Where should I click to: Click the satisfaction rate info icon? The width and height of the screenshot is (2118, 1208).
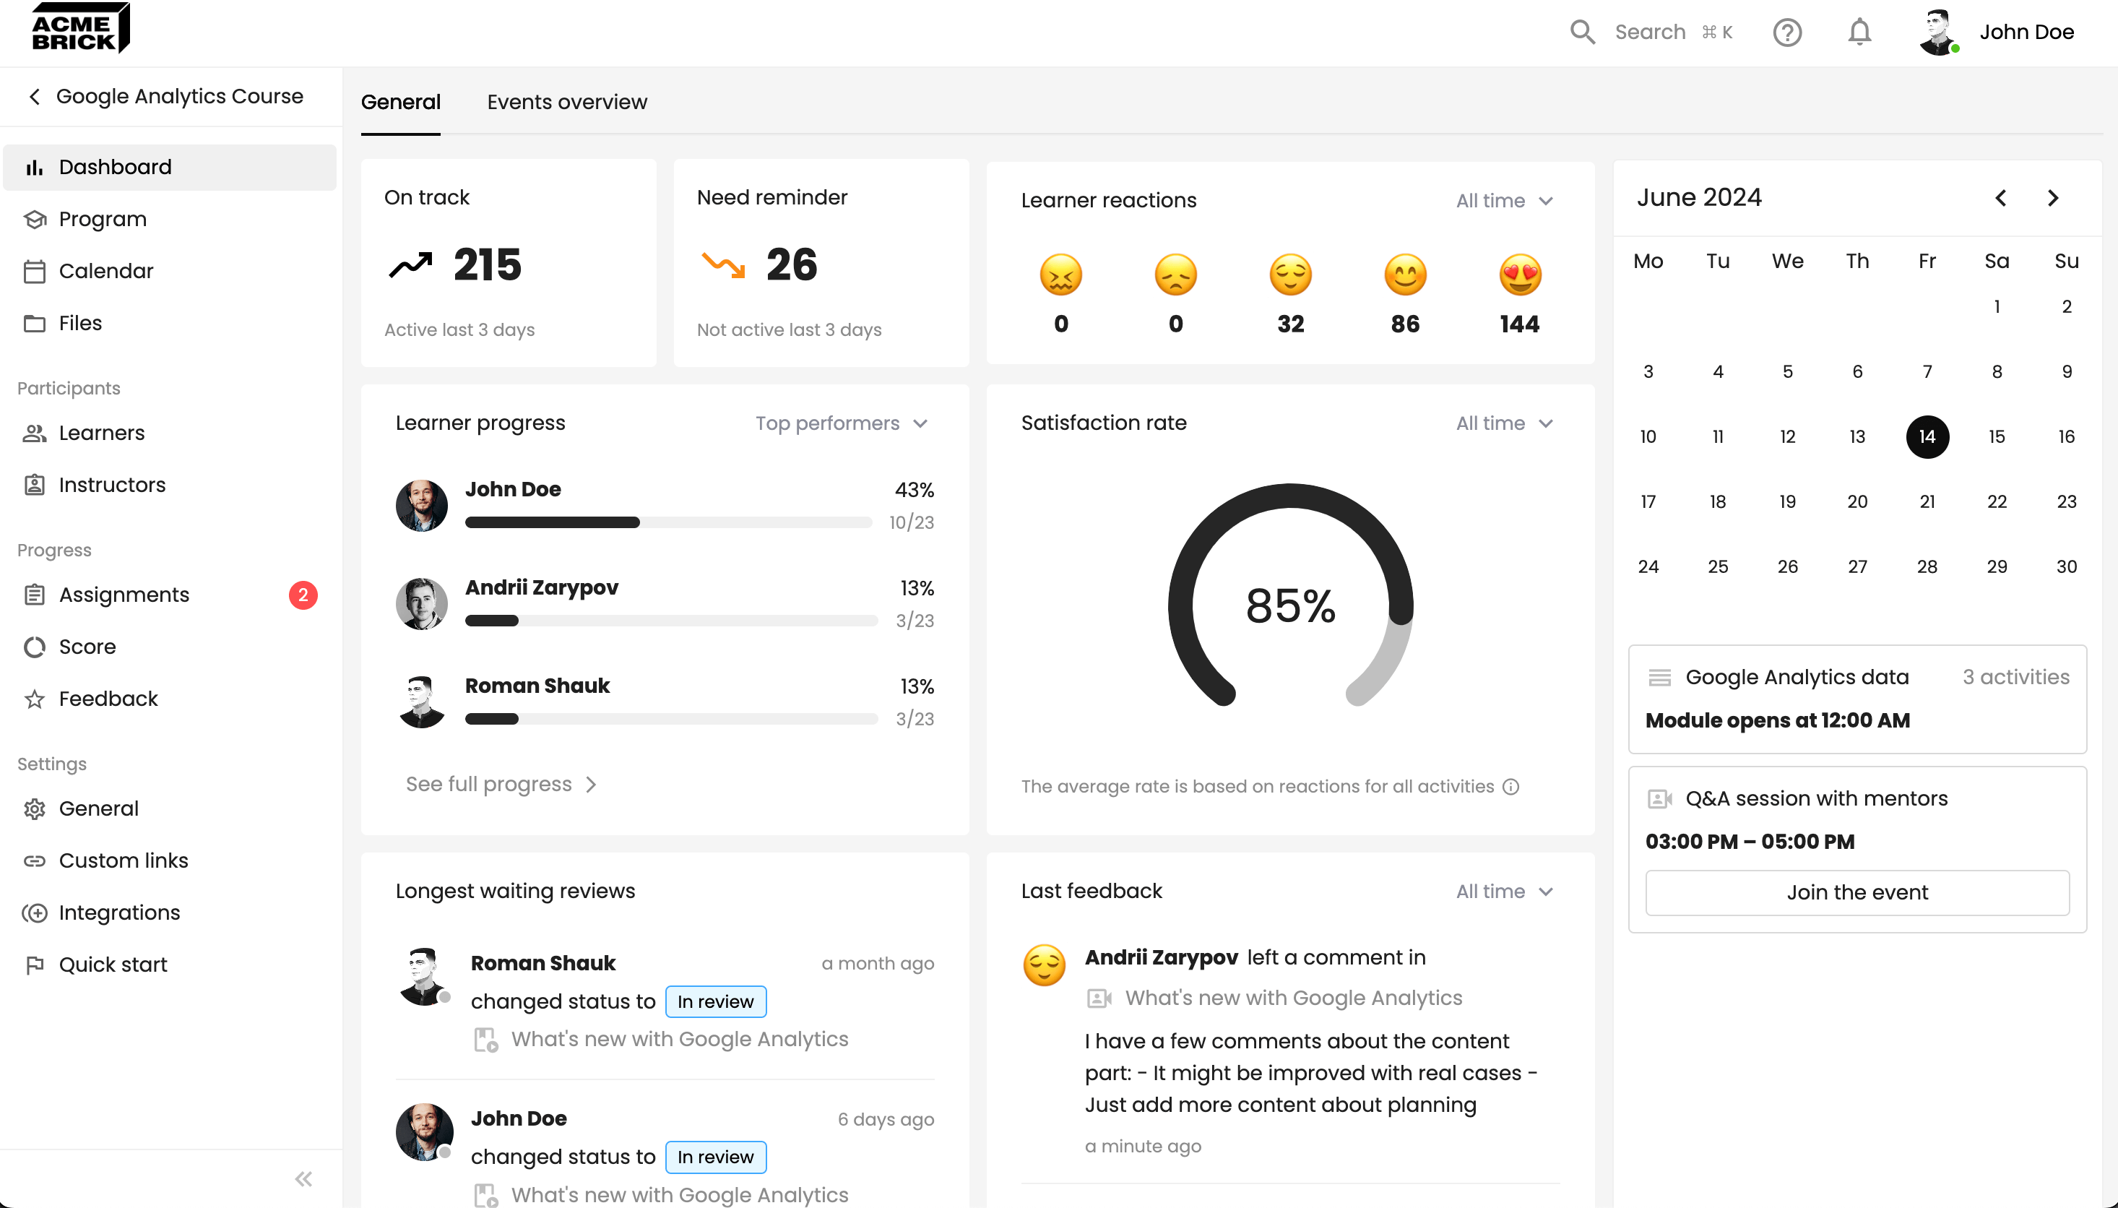pos(1511,787)
